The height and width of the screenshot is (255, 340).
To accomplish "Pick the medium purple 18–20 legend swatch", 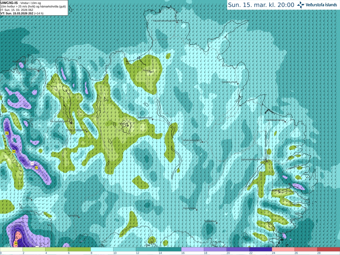I will pyautogui.click(x=215, y=249).
